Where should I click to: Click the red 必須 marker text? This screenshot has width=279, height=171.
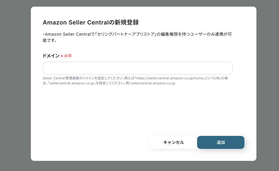pyautogui.click(x=68, y=56)
